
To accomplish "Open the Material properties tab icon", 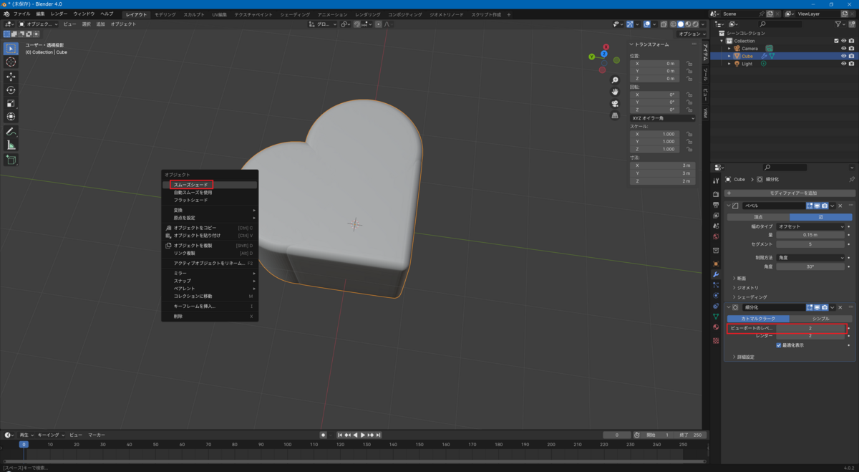I will tap(715, 327).
